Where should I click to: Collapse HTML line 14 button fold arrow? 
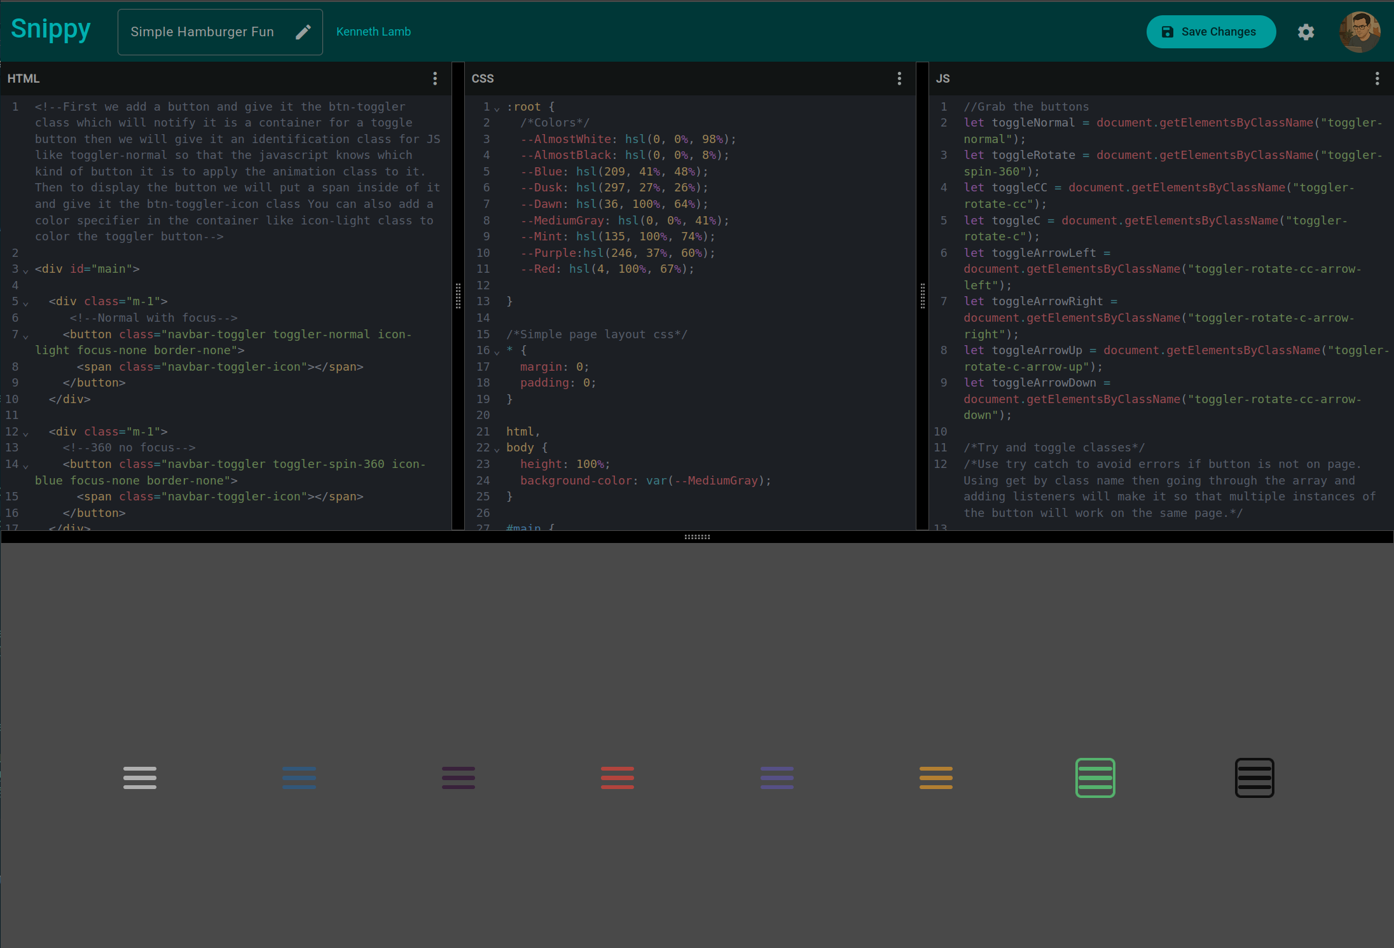[26, 466]
